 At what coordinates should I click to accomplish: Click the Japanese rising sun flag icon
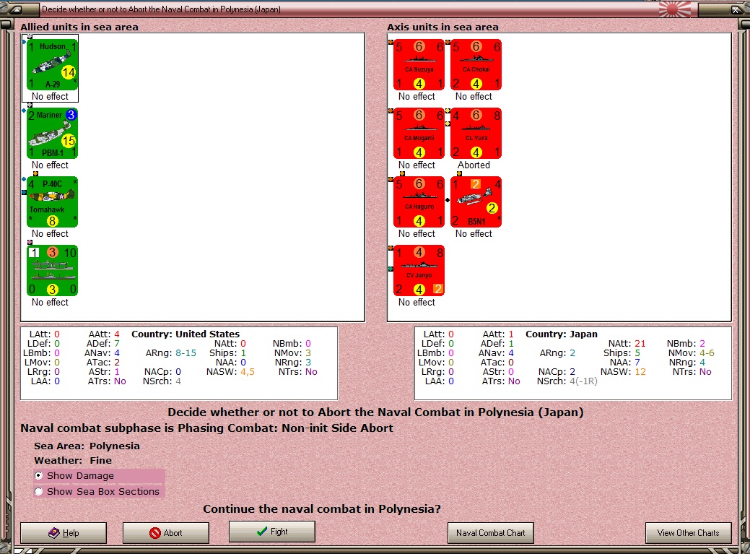[675, 9]
